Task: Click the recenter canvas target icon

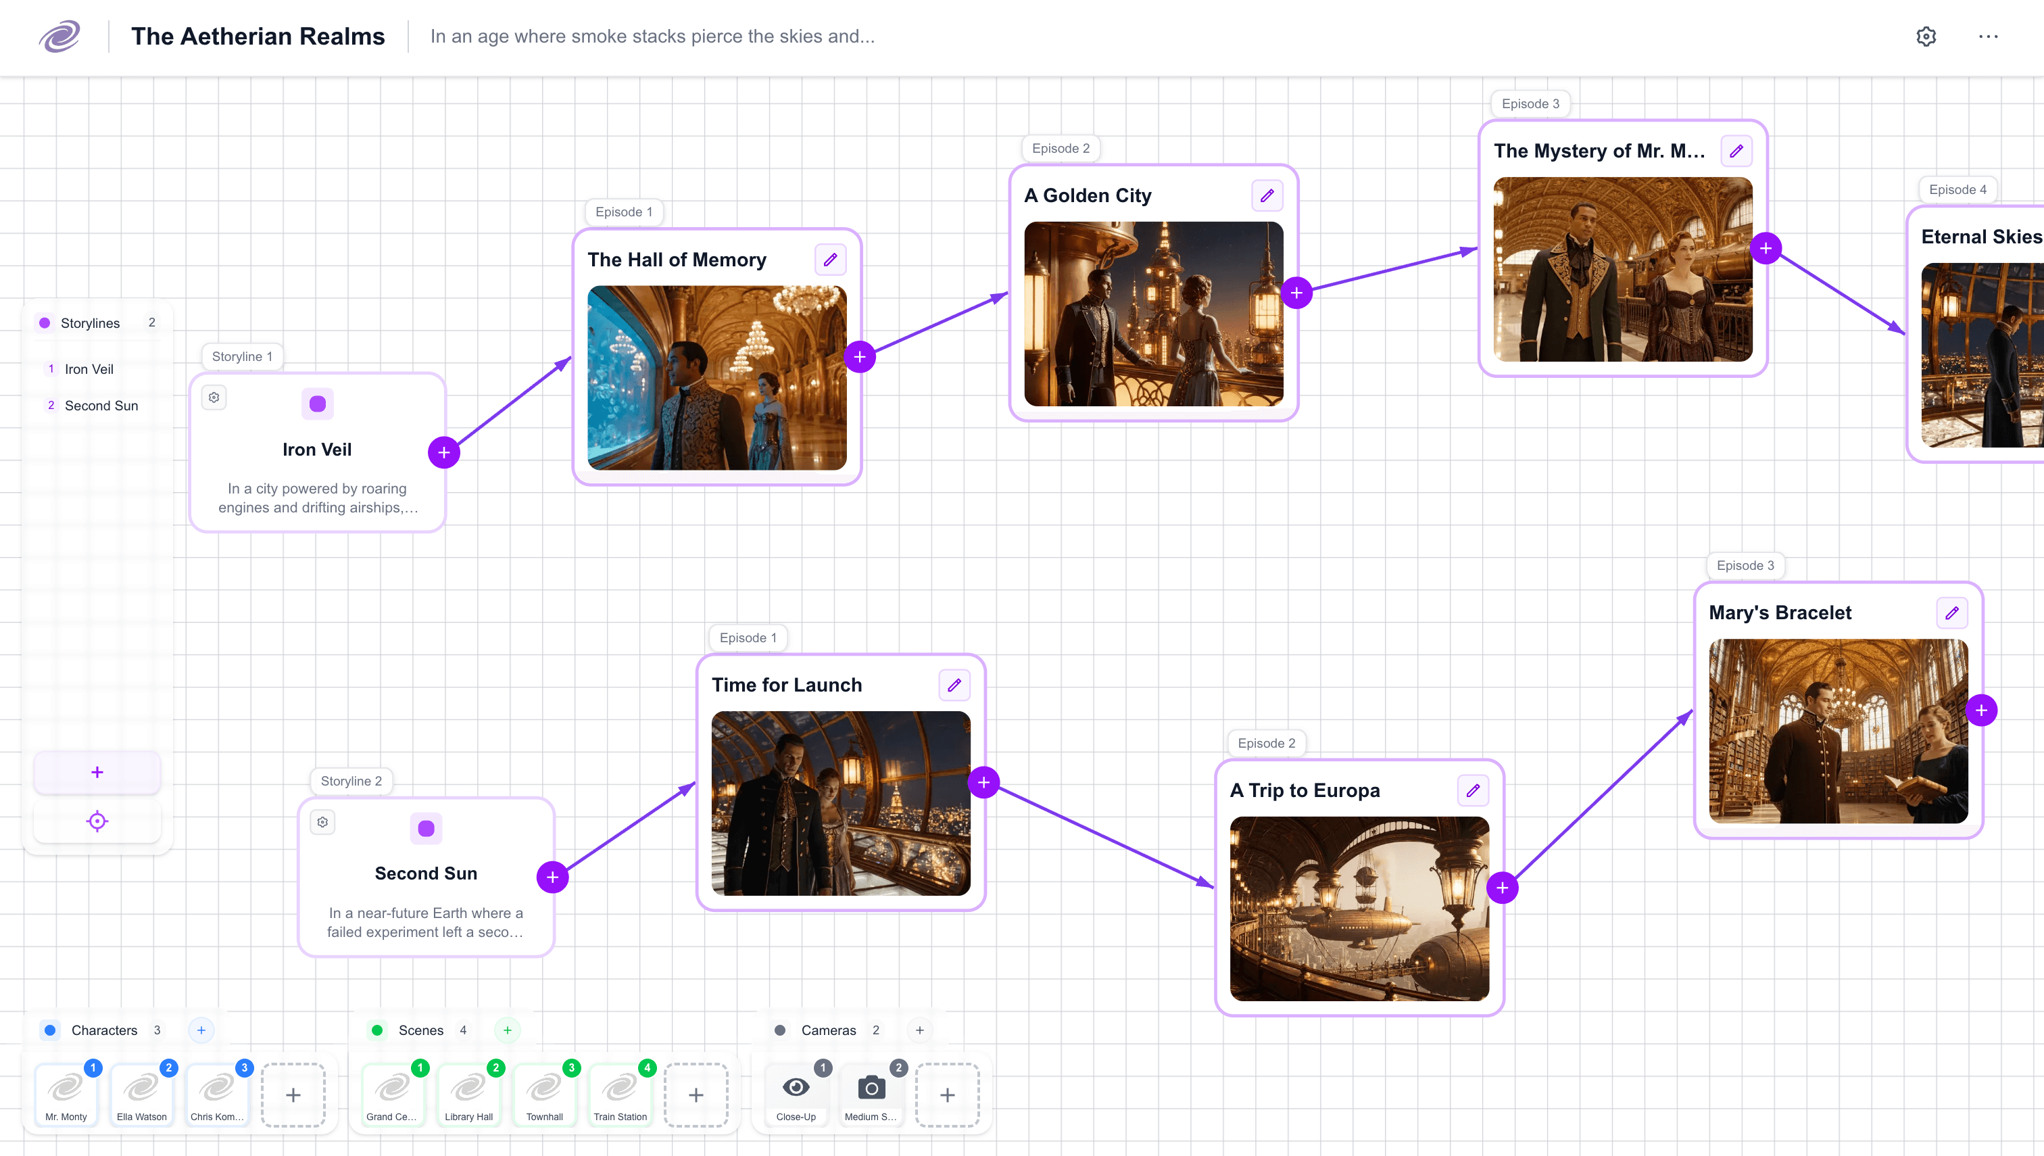Action: pyautogui.click(x=97, y=821)
